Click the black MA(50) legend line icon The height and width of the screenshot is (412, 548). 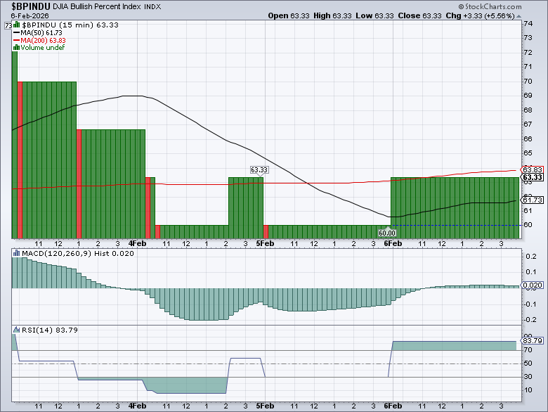pyautogui.click(x=16, y=33)
